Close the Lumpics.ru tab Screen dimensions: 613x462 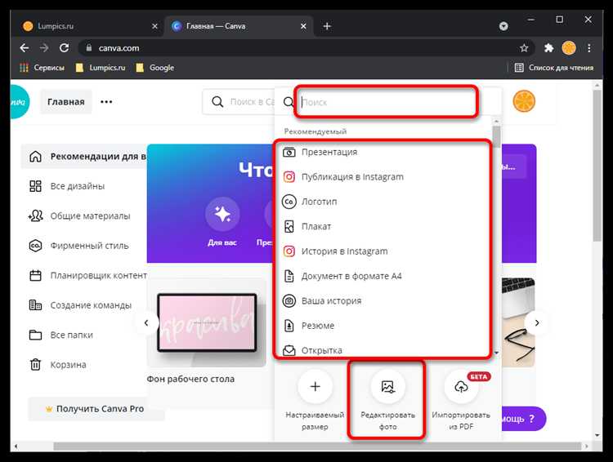154,26
